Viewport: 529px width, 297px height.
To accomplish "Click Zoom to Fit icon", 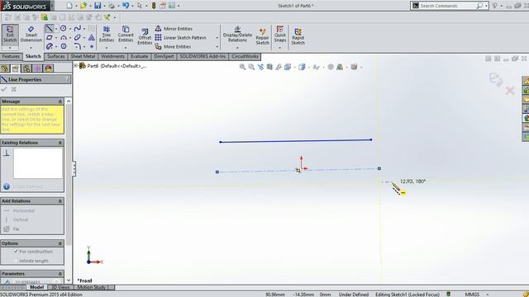I will (x=242, y=67).
